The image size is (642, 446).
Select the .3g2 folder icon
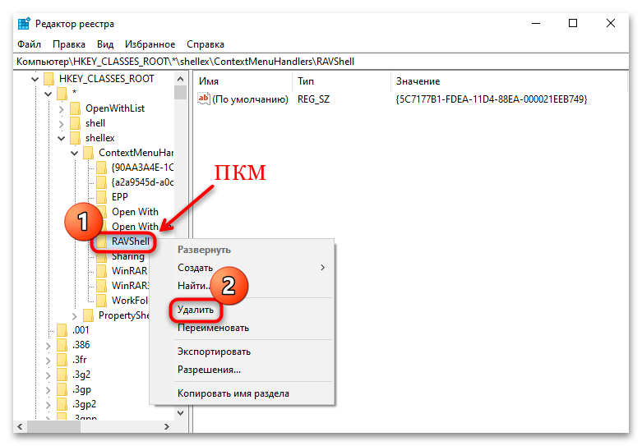pyautogui.click(x=62, y=375)
